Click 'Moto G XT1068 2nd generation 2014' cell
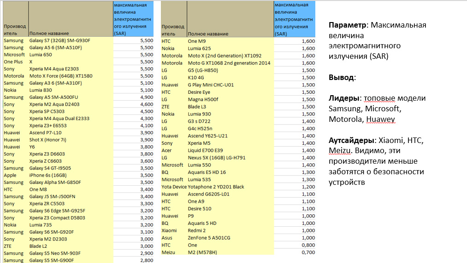This screenshot has width=467, height=263. (231, 63)
